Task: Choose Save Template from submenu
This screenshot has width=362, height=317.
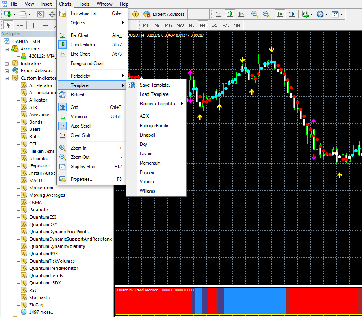Action: (156, 85)
